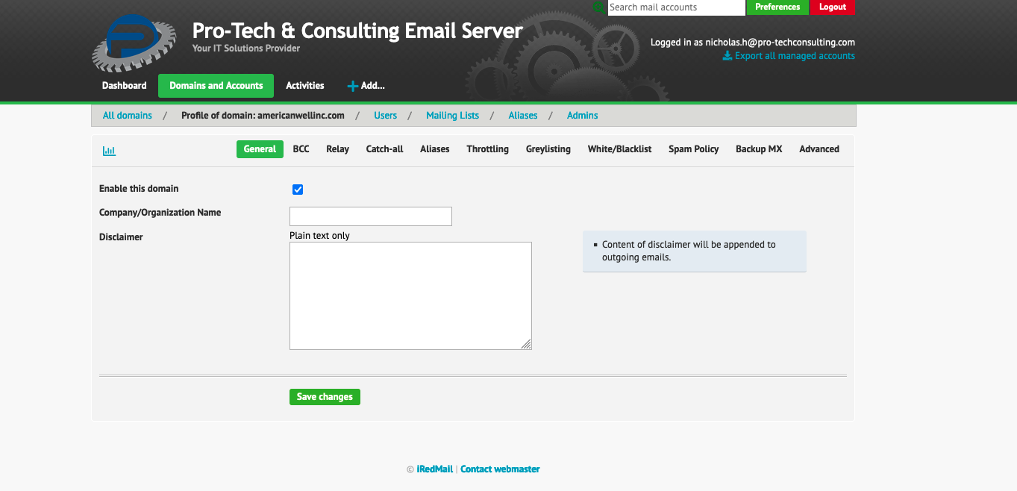Open the Mailing Lists for this domain
The width and height of the screenshot is (1017, 491).
coord(452,115)
